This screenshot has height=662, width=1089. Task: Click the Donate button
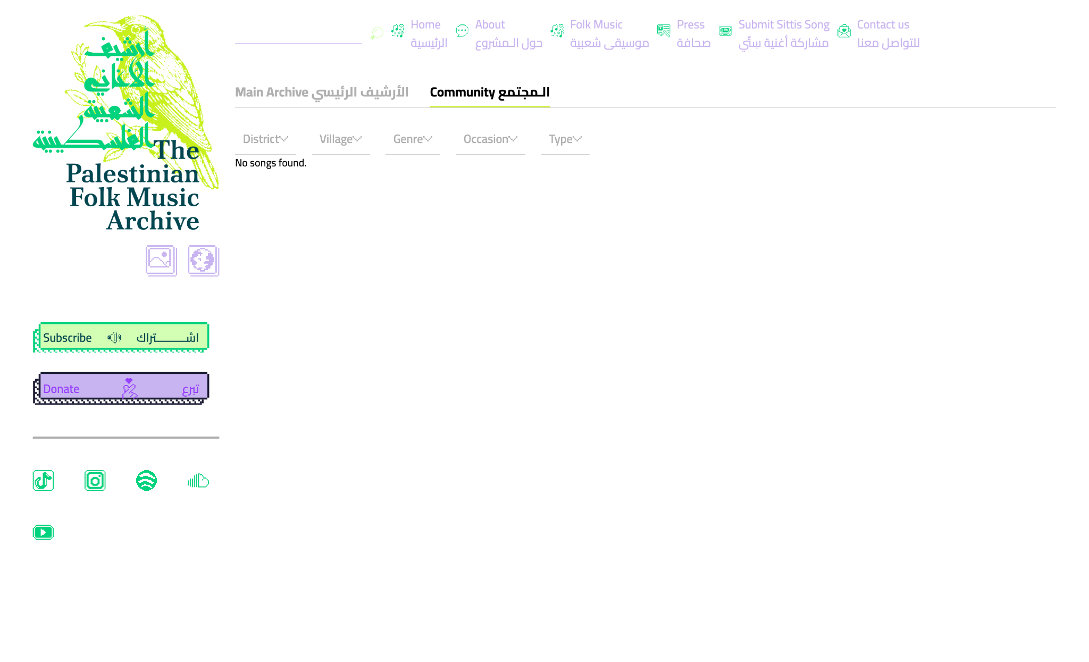(x=121, y=388)
